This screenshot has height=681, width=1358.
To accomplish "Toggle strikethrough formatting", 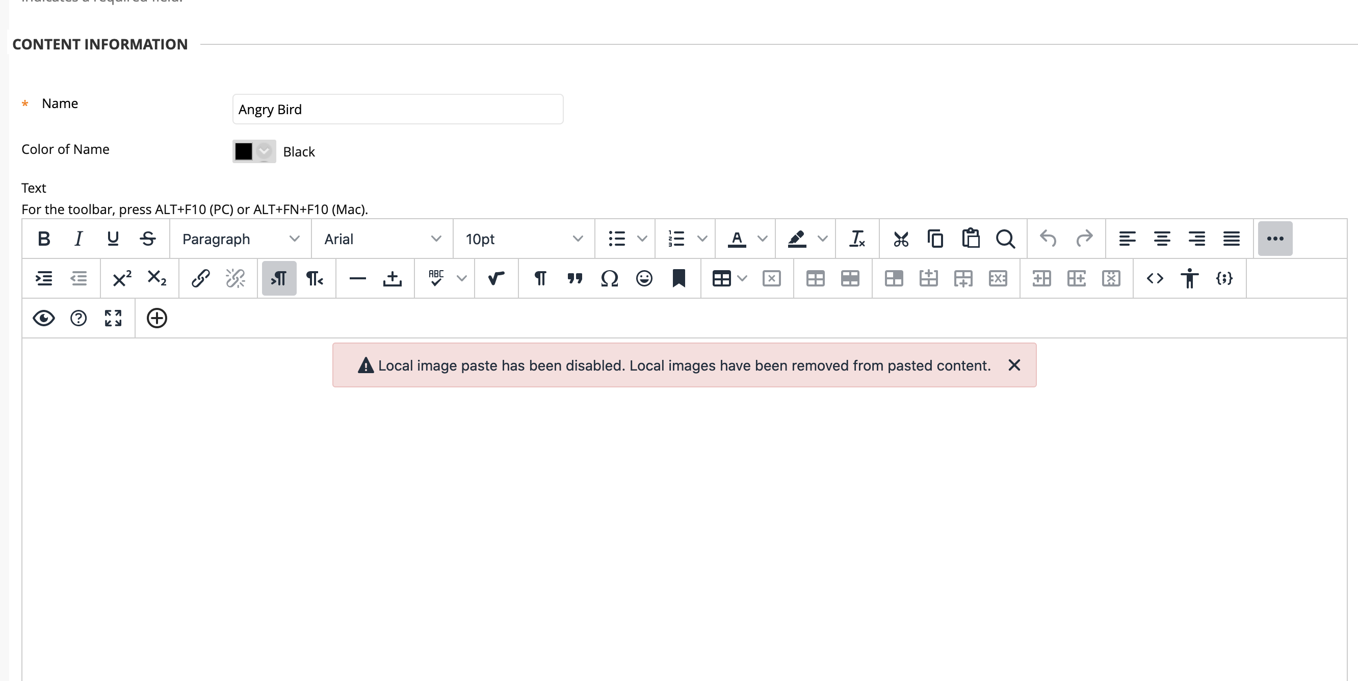I will [x=148, y=239].
